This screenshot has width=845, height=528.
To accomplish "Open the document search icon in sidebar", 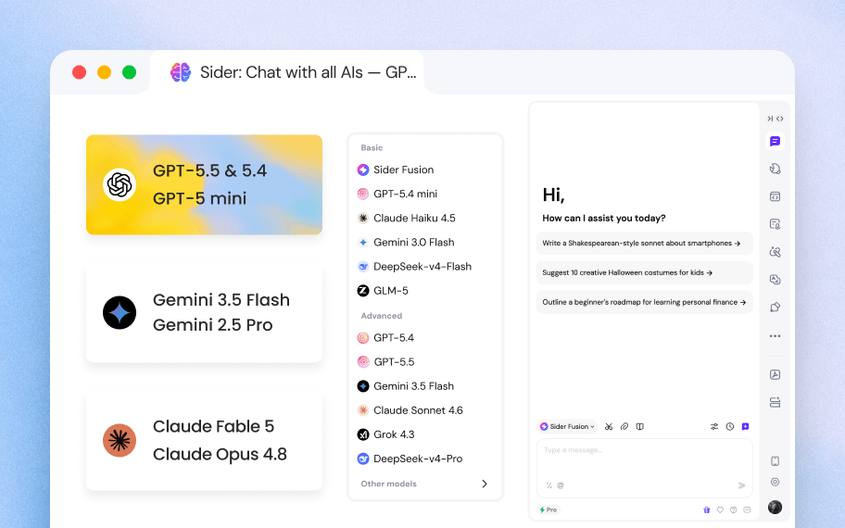I will coord(775,224).
